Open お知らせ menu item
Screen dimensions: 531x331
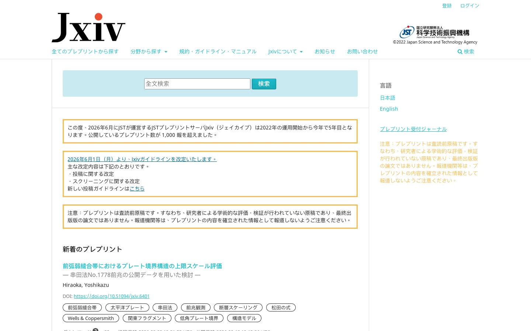tap(325, 51)
